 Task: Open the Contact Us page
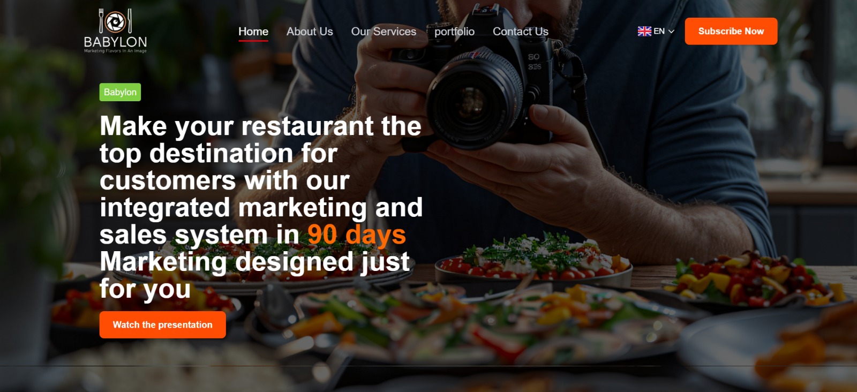point(521,32)
